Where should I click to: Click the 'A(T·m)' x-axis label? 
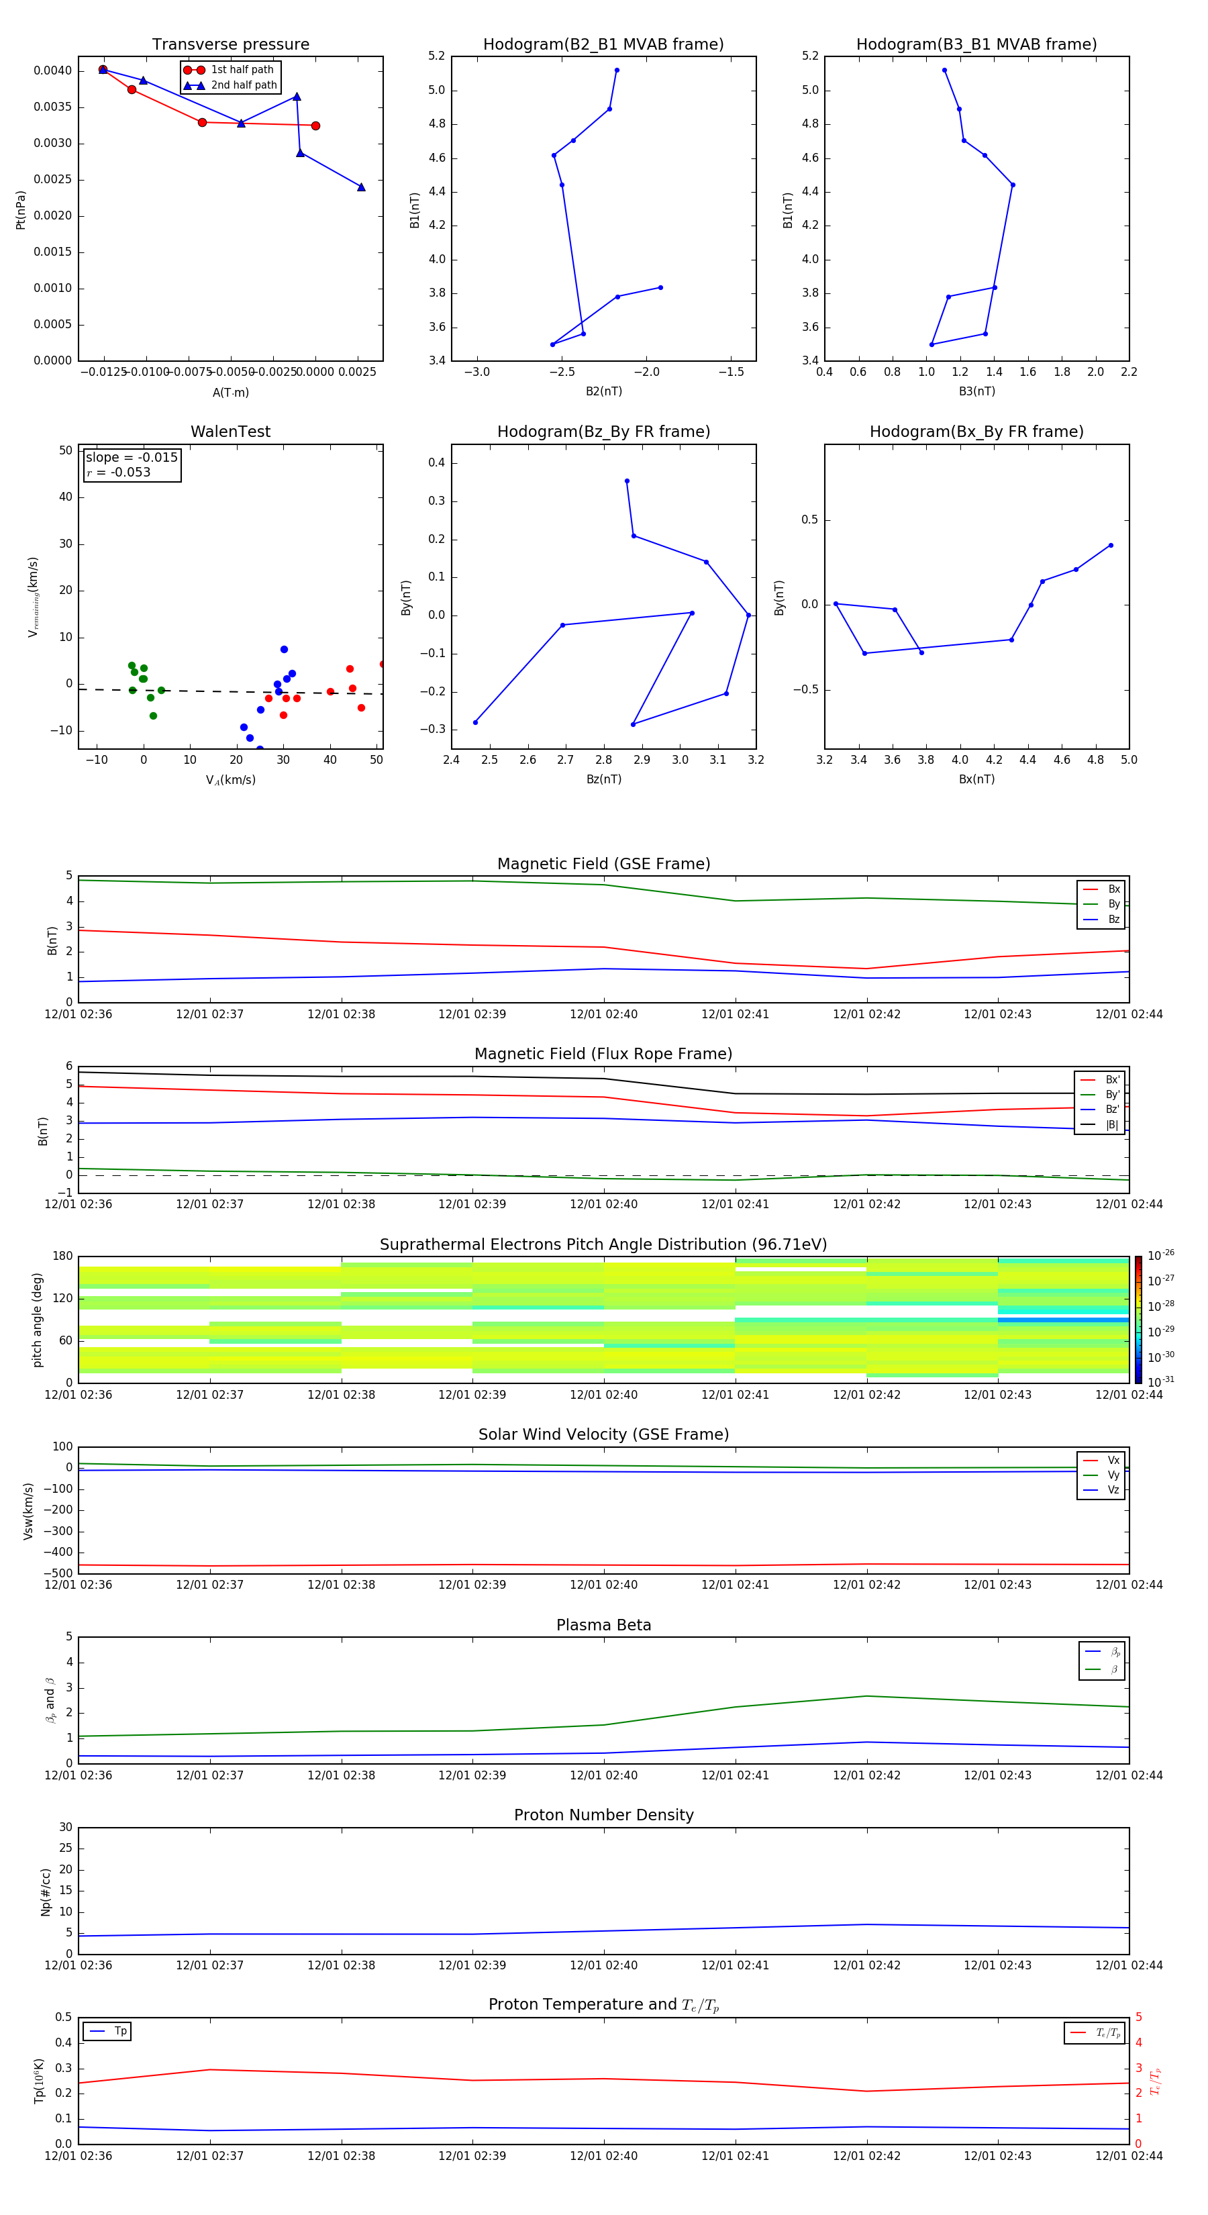point(230,392)
